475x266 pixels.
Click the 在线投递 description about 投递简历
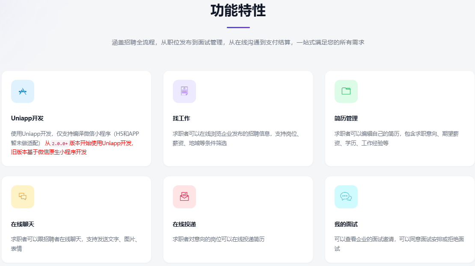pyautogui.click(x=218, y=239)
